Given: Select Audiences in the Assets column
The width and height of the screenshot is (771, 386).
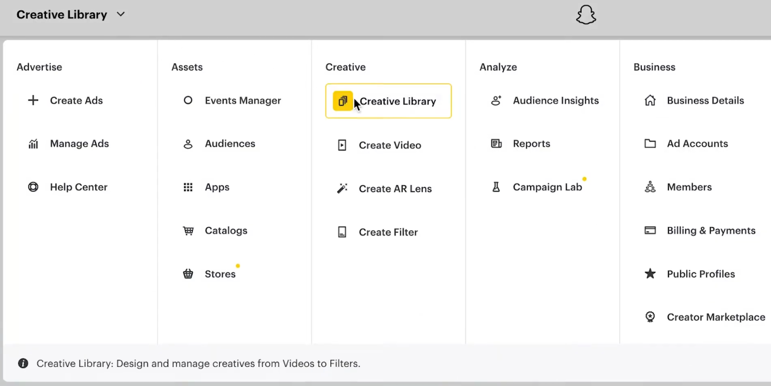Looking at the screenshot, I should coord(230,144).
